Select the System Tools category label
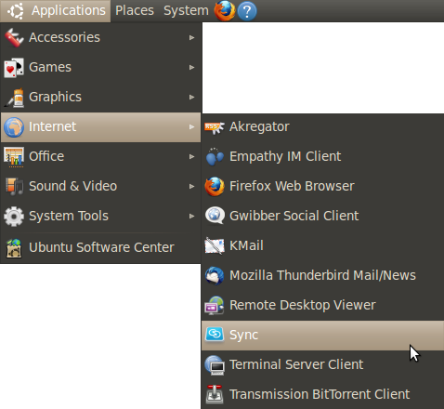Screen dimensions: 444x409 pyautogui.click(x=69, y=216)
